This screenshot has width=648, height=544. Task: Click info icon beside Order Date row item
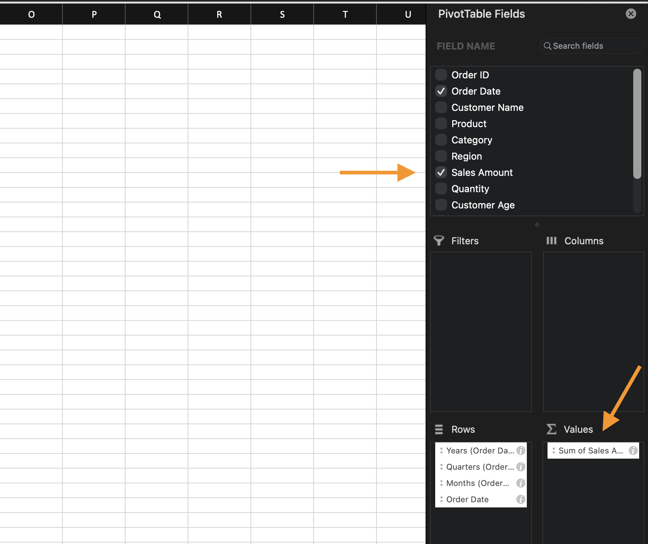(521, 499)
